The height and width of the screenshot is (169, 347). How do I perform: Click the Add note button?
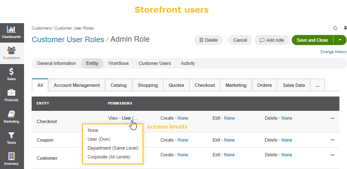272,40
